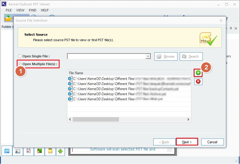The height and width of the screenshot is (164, 240).
Task: Select Open Multiple File(s) radio button
Action: click(x=20, y=64)
